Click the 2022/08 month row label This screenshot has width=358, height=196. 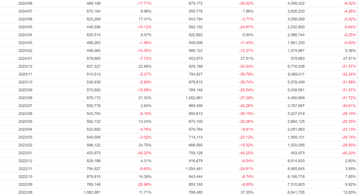pos(25,193)
